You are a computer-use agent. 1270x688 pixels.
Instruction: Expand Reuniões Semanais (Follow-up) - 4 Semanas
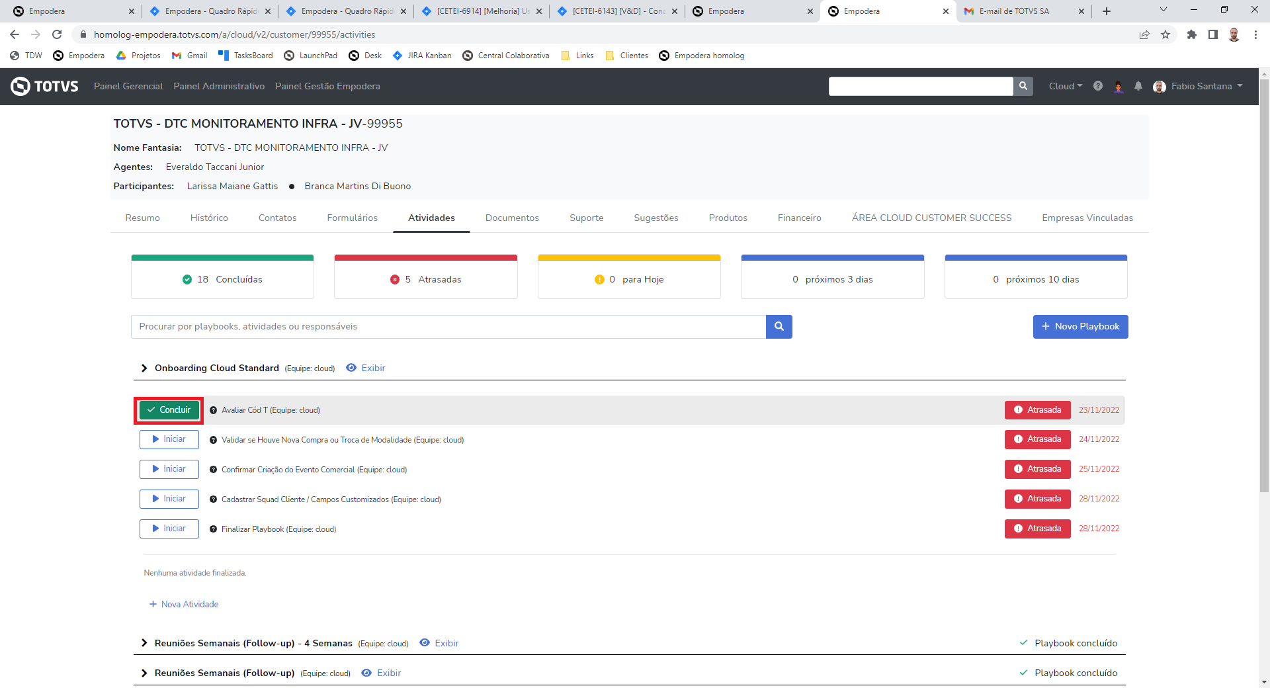(144, 643)
